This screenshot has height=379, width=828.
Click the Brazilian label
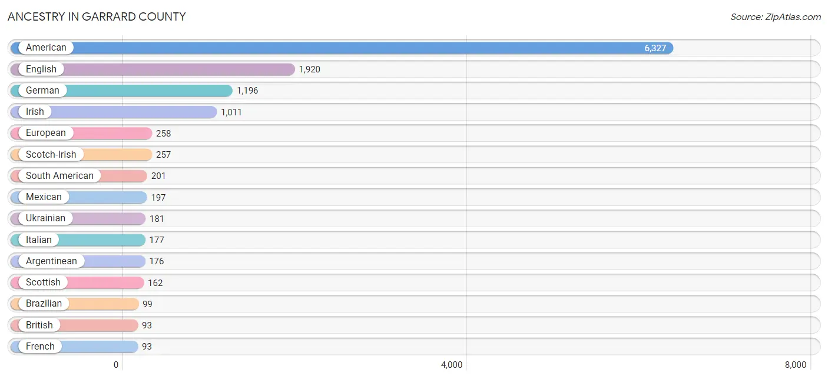click(x=44, y=304)
